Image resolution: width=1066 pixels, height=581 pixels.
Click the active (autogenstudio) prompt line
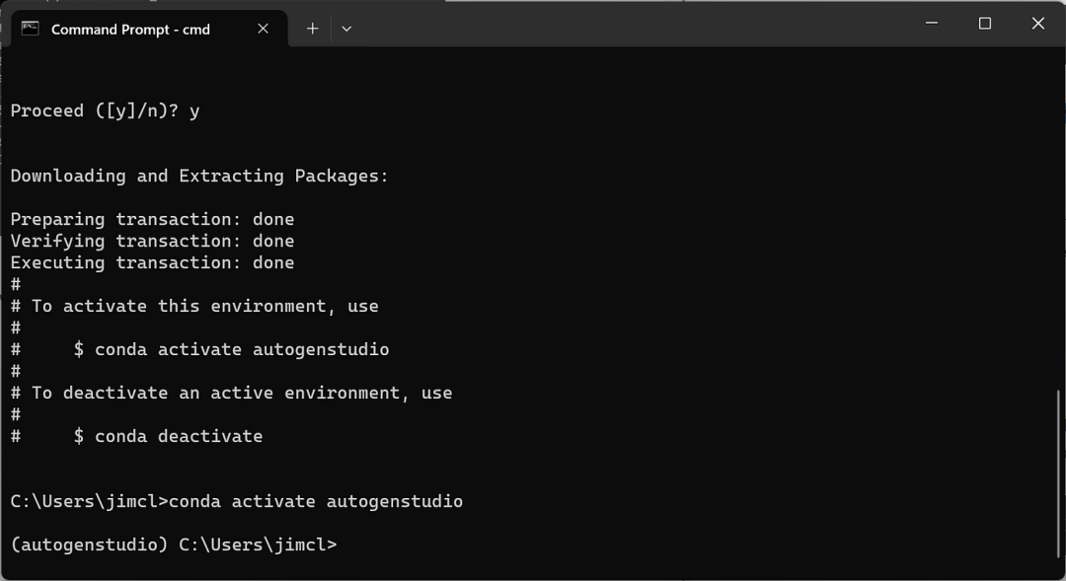[174, 545]
